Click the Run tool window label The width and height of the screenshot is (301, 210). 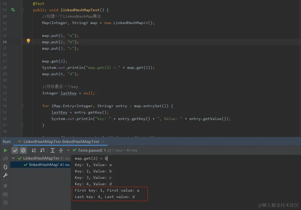pos(7,142)
